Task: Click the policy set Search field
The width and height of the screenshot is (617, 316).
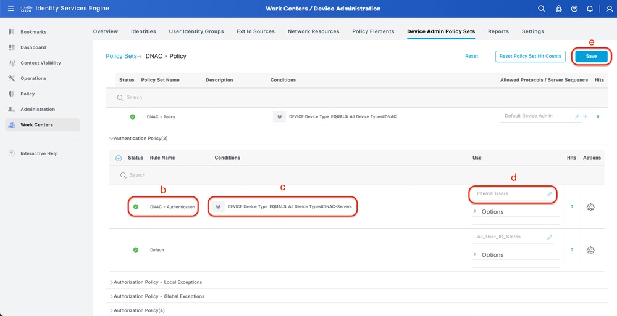Action: (356, 97)
